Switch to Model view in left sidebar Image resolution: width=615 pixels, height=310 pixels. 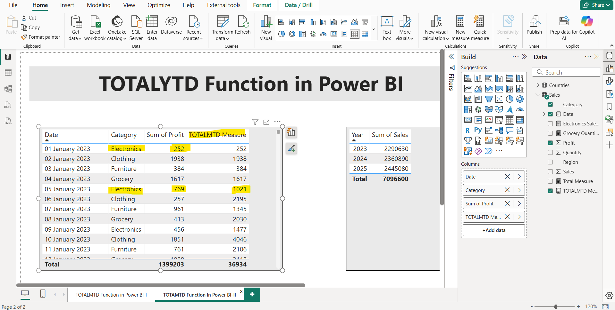pyautogui.click(x=8, y=89)
